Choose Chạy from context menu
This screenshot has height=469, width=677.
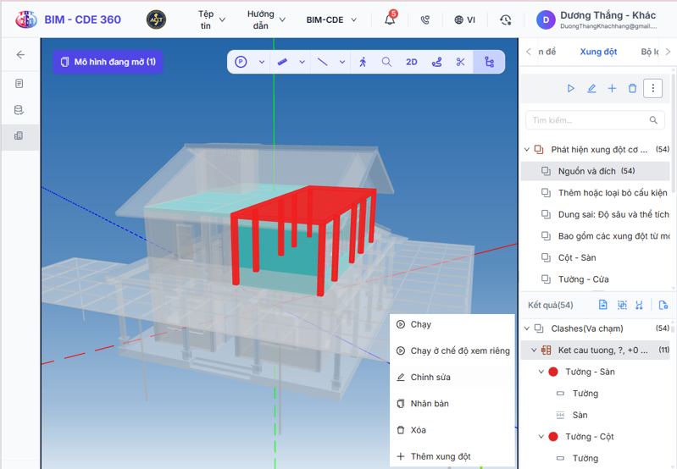point(452,324)
